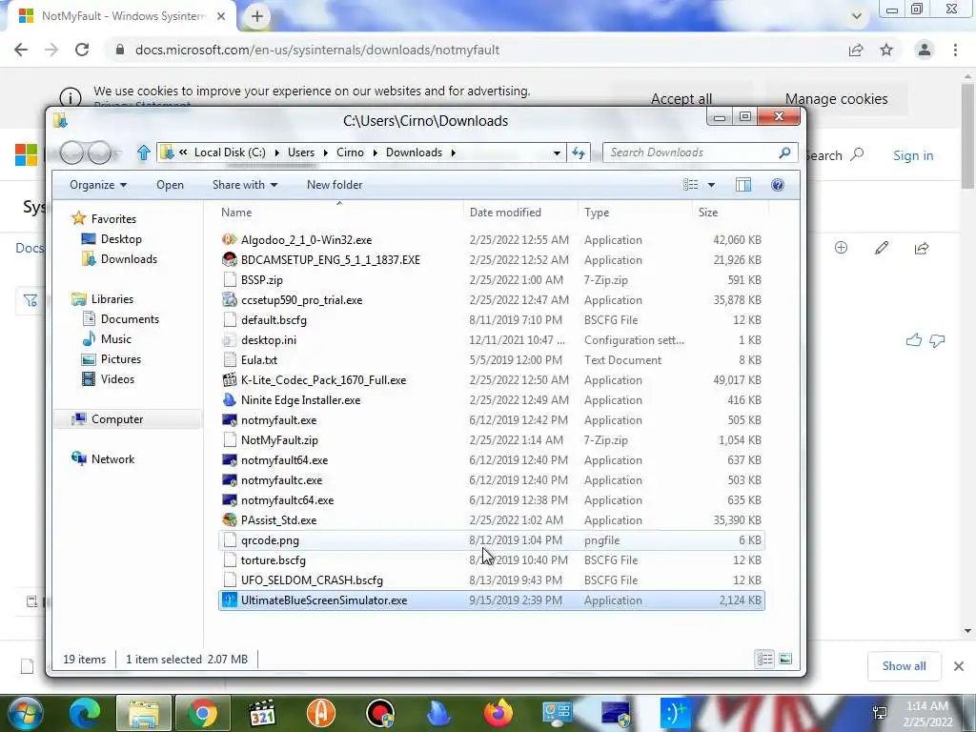Click Accept all cookies button

[x=681, y=99]
